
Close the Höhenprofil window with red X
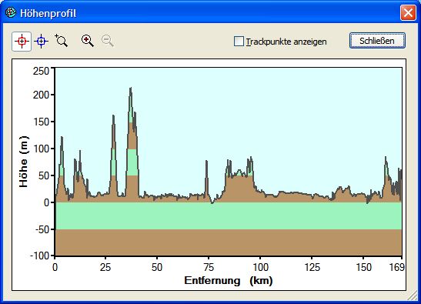[x=408, y=12]
